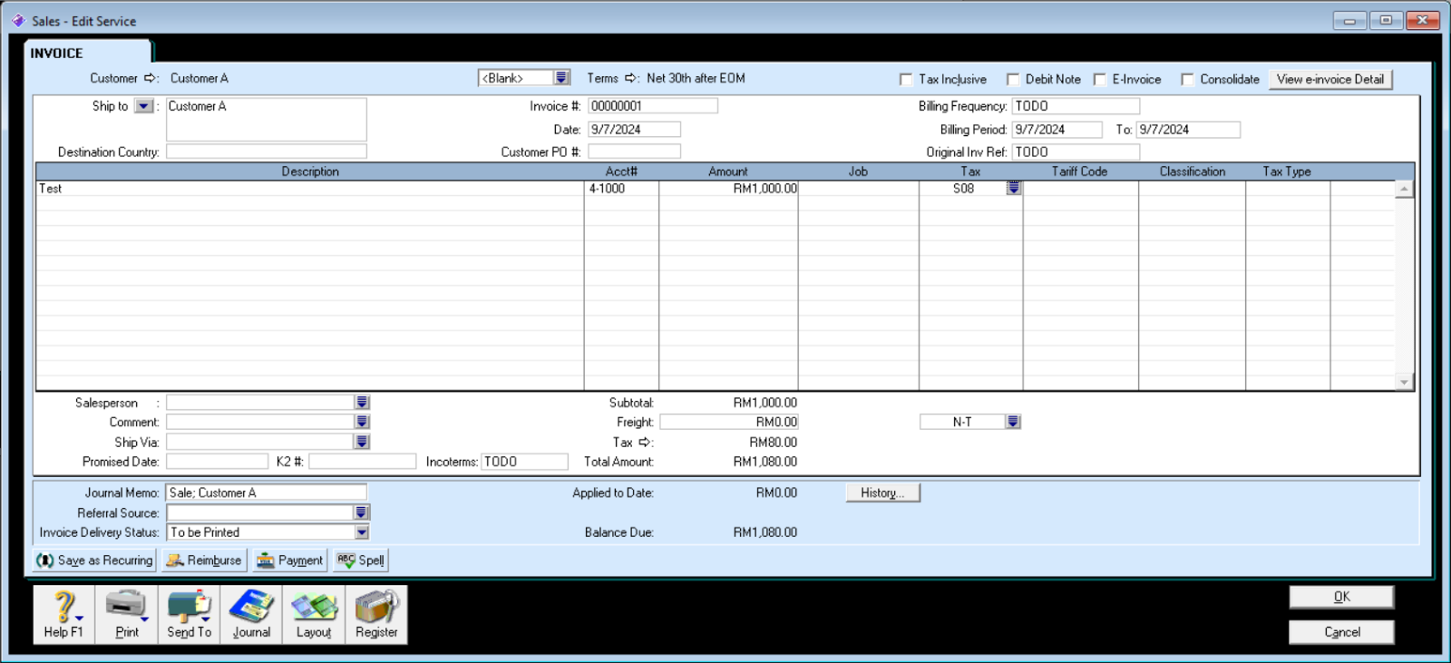Image resolution: width=1451 pixels, height=663 pixels.
Task: Expand the Invoice Delivery Status dropdown
Action: click(x=362, y=532)
